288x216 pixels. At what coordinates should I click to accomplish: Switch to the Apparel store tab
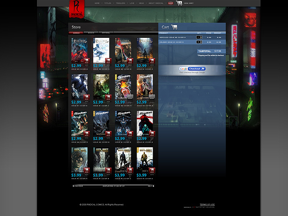tap(106, 33)
